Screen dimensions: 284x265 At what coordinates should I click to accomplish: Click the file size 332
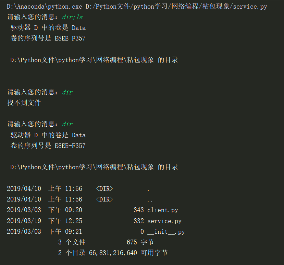coord(138,221)
